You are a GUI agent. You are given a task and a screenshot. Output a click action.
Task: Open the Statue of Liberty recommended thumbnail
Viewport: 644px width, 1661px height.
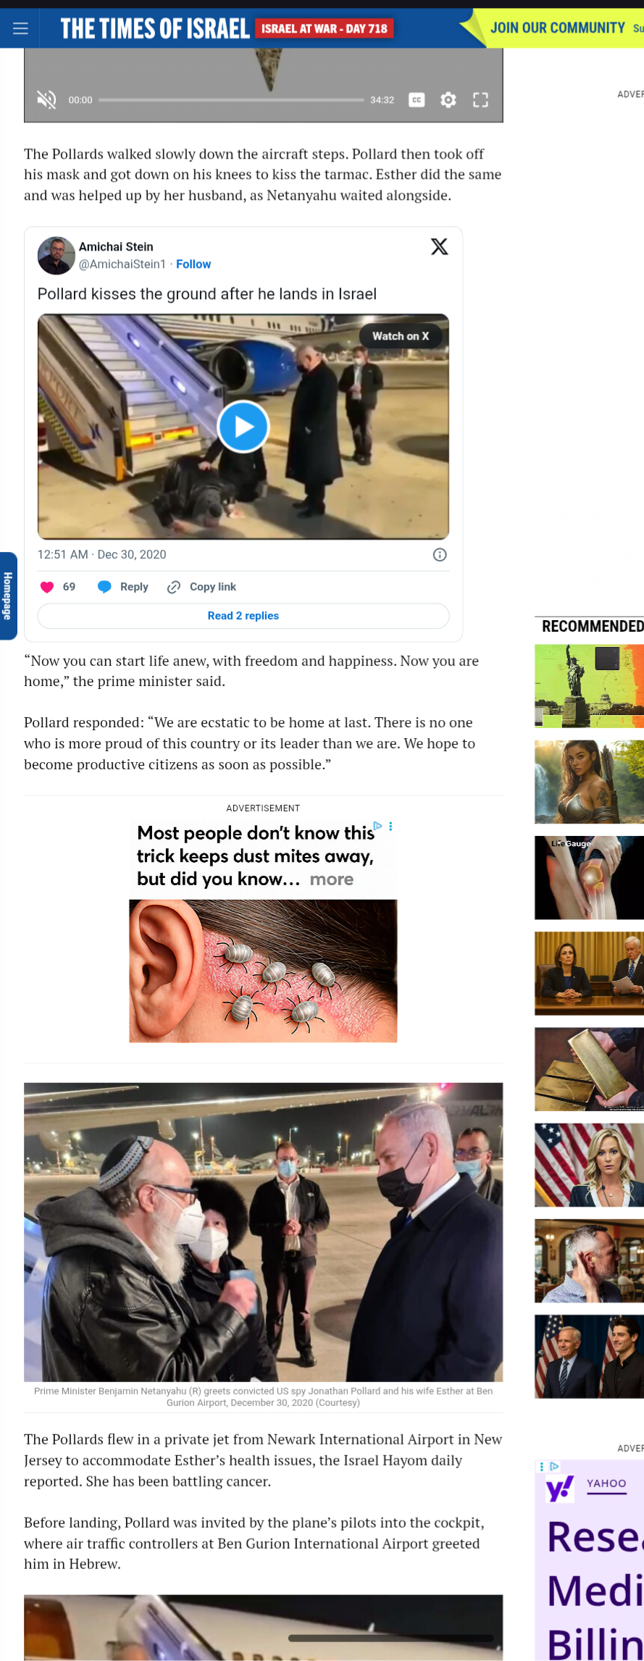coord(589,686)
